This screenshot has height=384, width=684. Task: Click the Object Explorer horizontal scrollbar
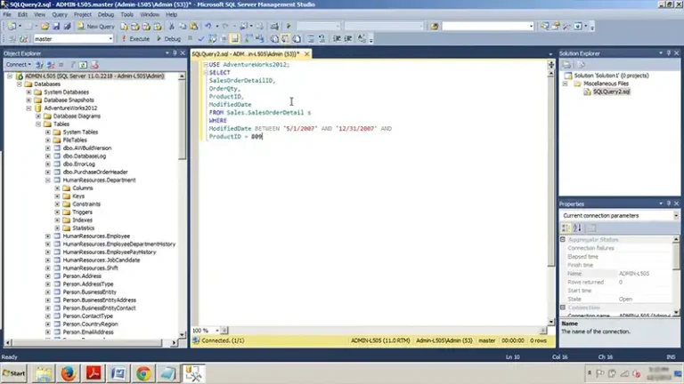point(90,342)
